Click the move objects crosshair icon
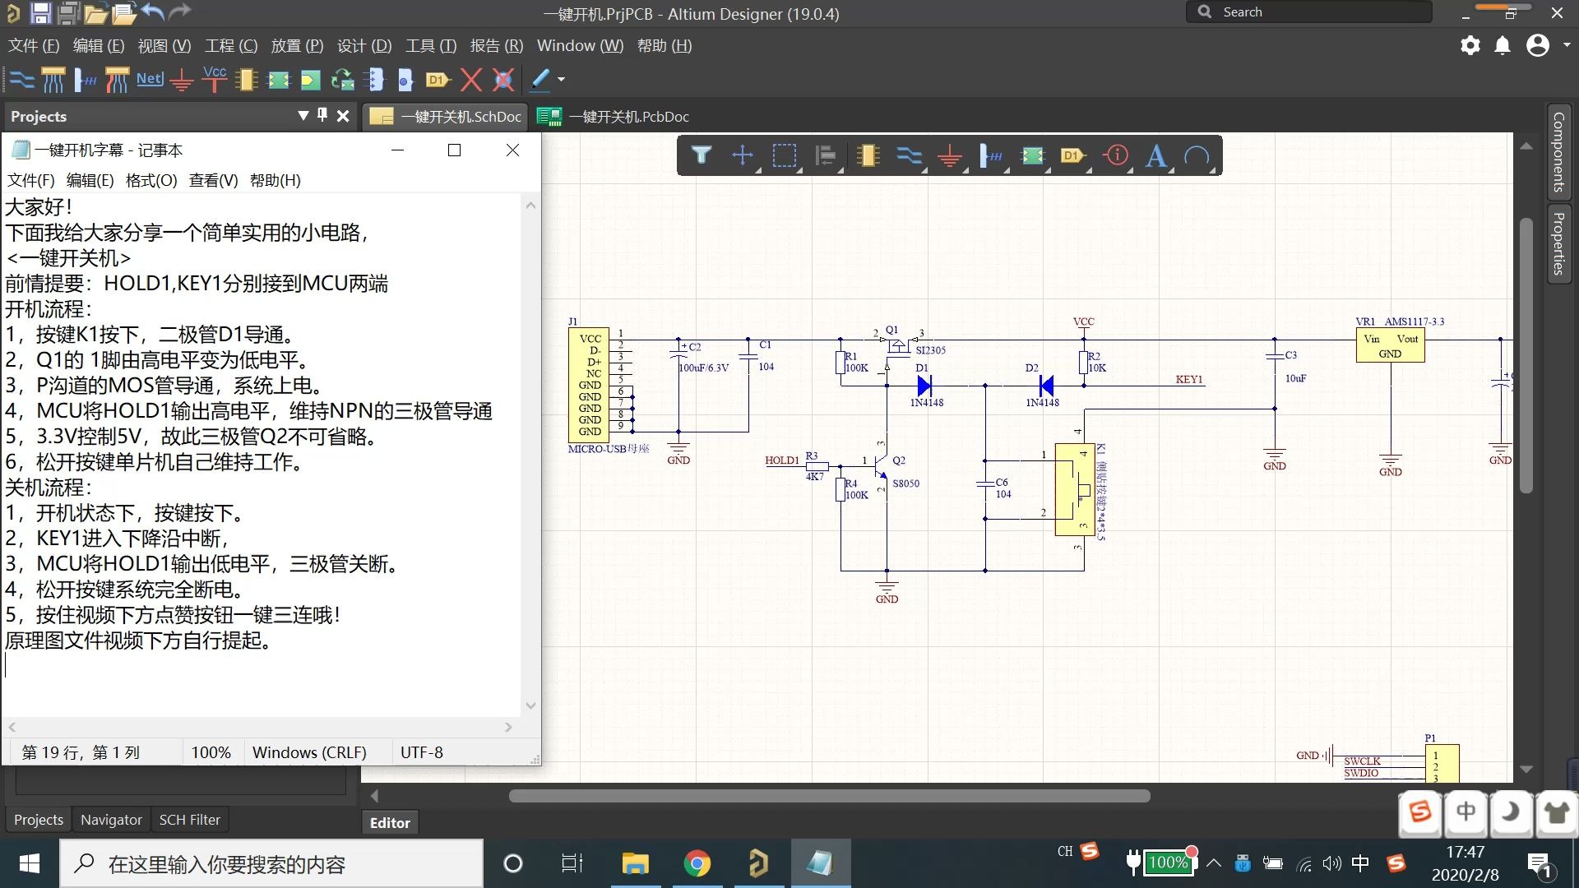Screen dimensions: 1579x888 (743, 155)
